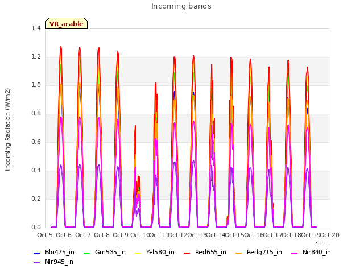Select the Redg715_in legend label

264,253
